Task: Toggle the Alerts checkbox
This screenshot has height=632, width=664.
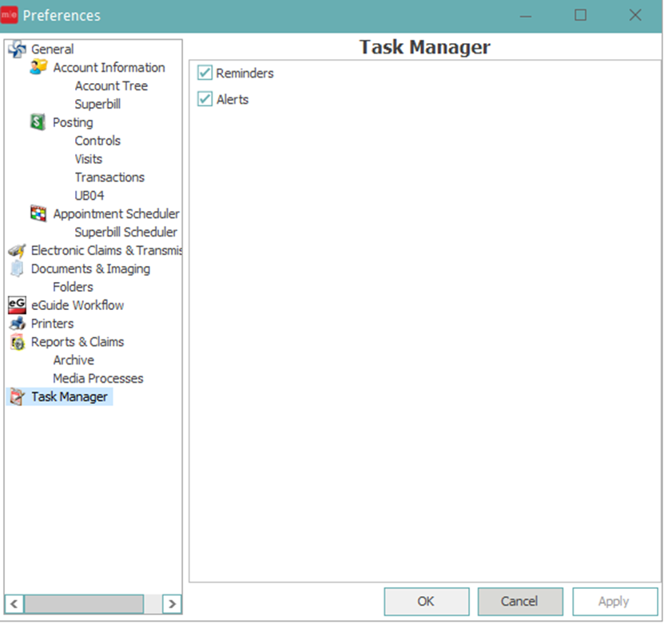Action: (x=205, y=100)
